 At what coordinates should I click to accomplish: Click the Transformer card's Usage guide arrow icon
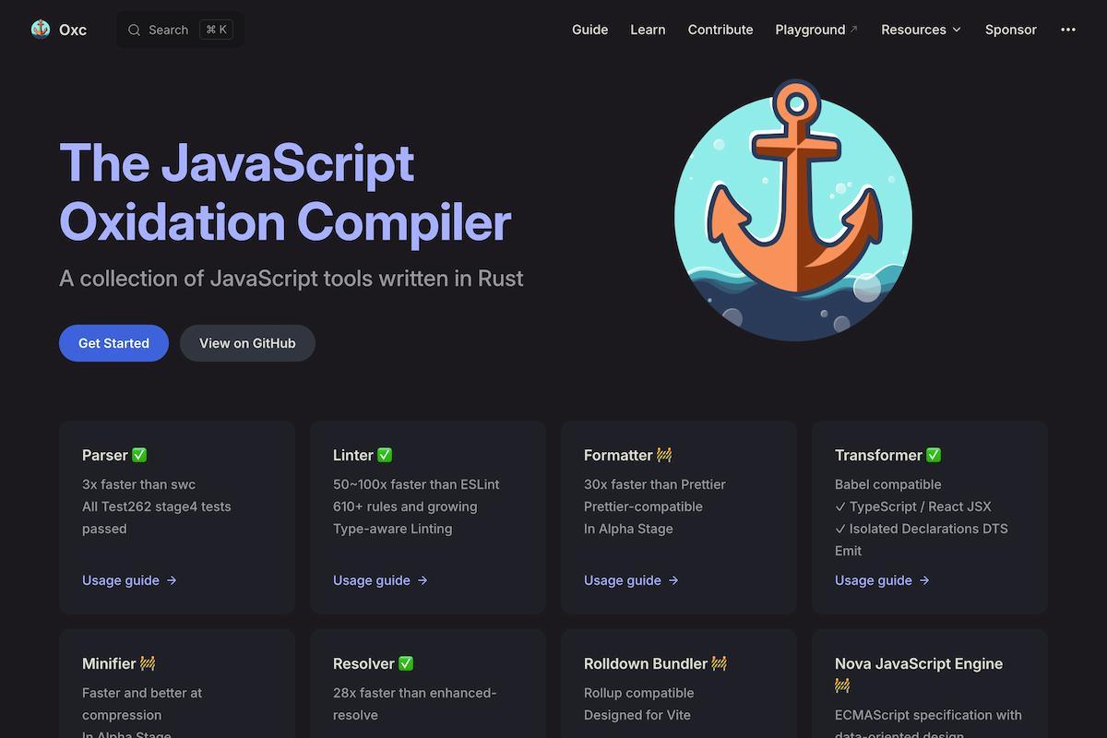coord(924,580)
